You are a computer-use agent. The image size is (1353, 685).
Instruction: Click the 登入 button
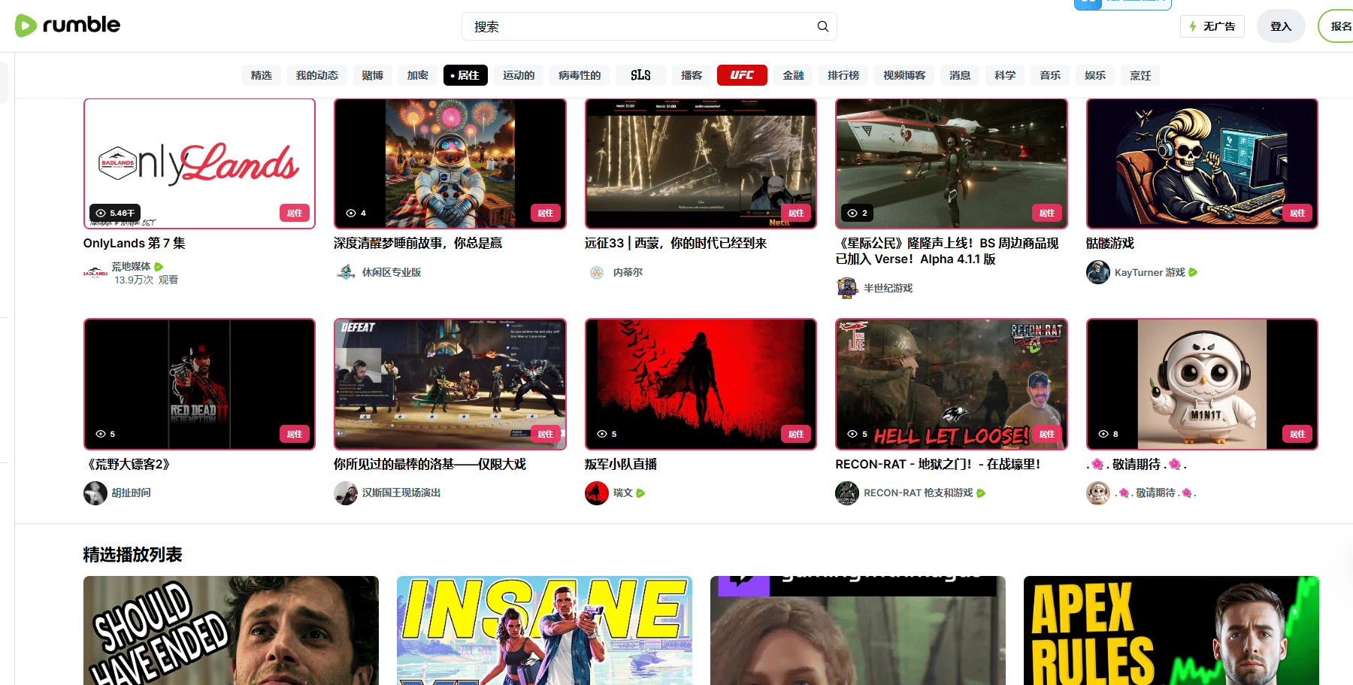[x=1281, y=26]
